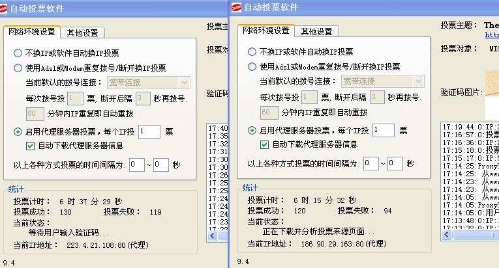Click votes-per-IP field in left window
The image size is (499, 268).
click(x=149, y=131)
